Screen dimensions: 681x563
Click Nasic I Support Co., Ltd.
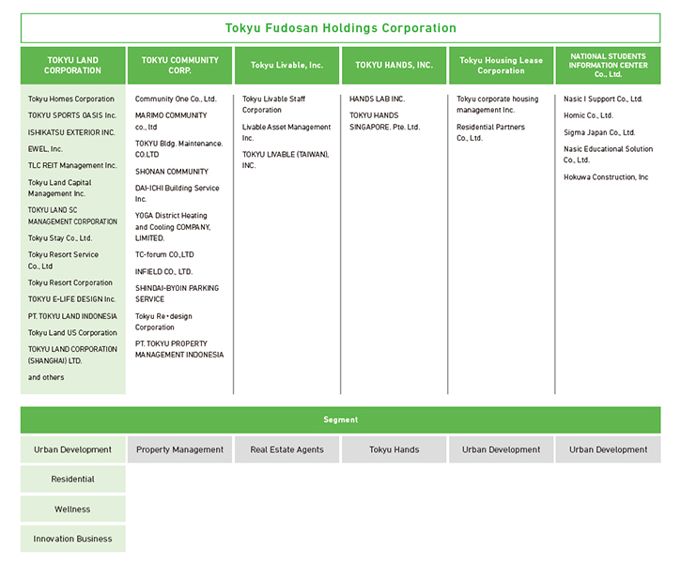pyautogui.click(x=603, y=99)
